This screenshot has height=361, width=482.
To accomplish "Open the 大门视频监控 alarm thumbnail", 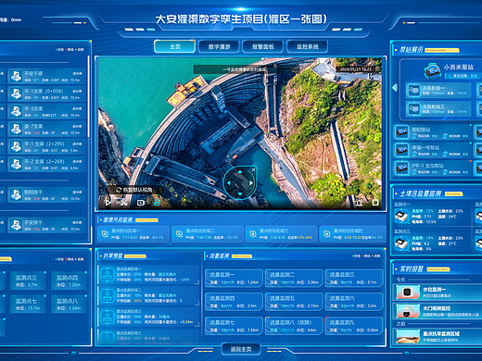I will click(x=407, y=312).
